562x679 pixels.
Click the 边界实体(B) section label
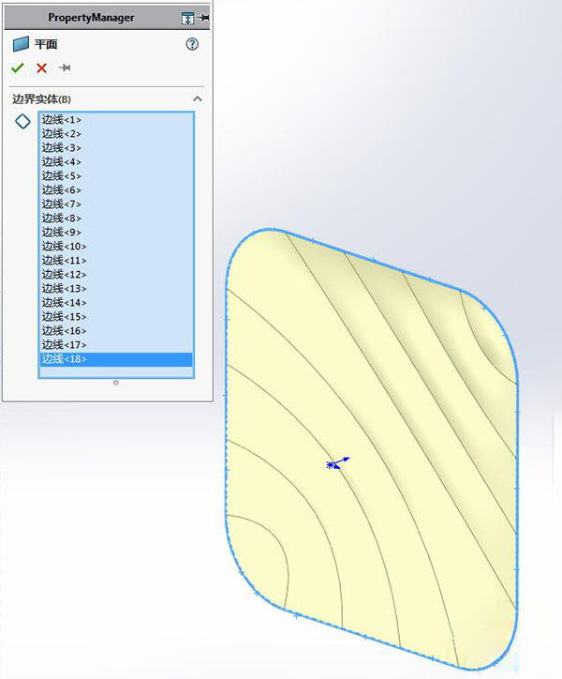pyautogui.click(x=41, y=99)
